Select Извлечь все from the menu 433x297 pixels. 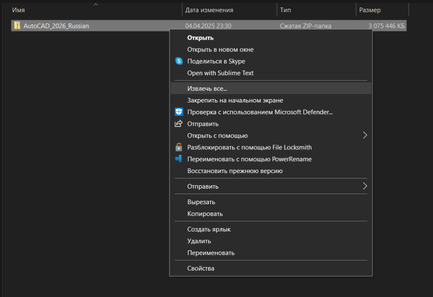coord(207,88)
